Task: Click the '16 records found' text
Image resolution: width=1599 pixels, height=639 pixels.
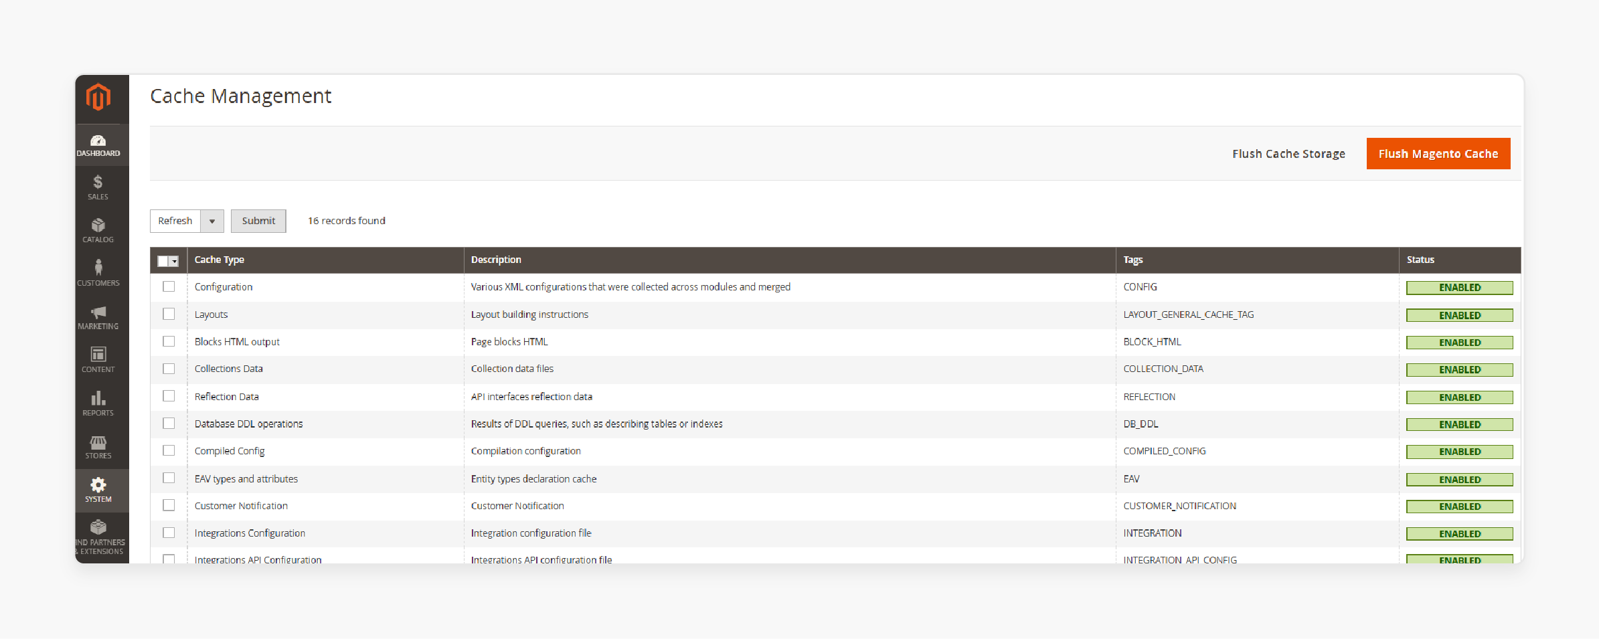Action: click(x=346, y=221)
